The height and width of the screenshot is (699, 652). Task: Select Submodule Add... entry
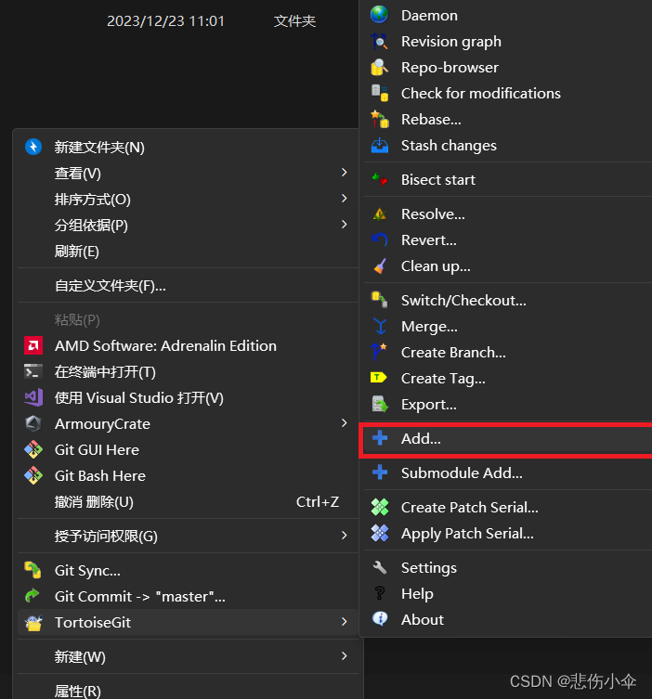coord(507,473)
